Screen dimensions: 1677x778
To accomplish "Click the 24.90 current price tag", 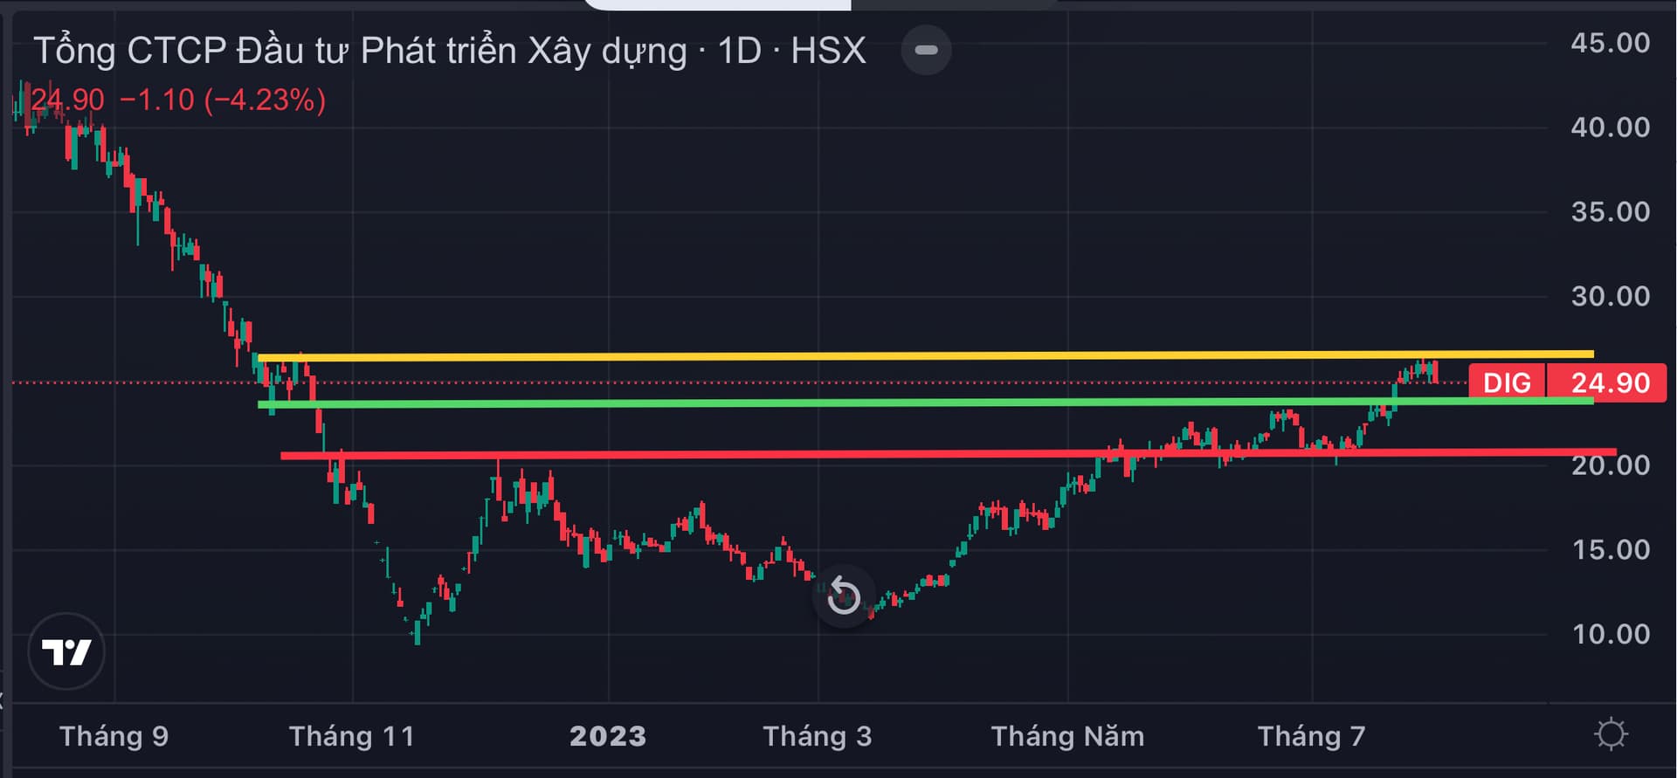I will coord(1607,382).
